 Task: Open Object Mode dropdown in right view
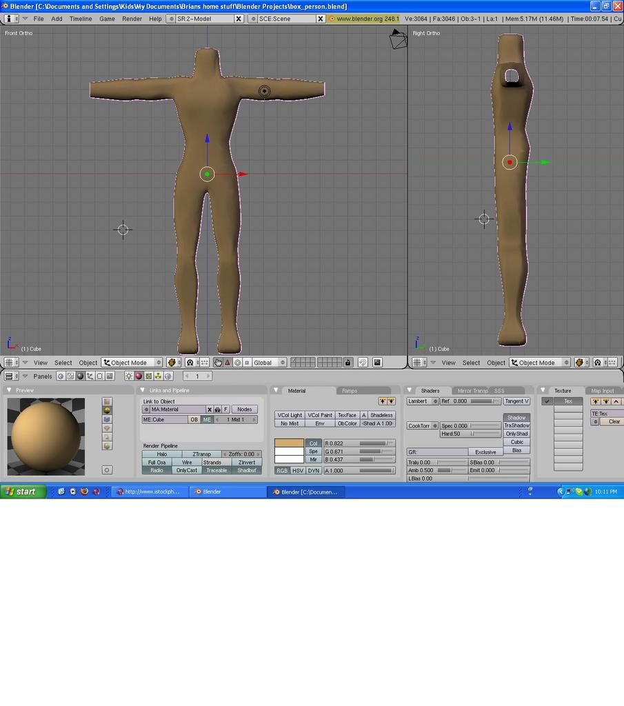click(540, 363)
